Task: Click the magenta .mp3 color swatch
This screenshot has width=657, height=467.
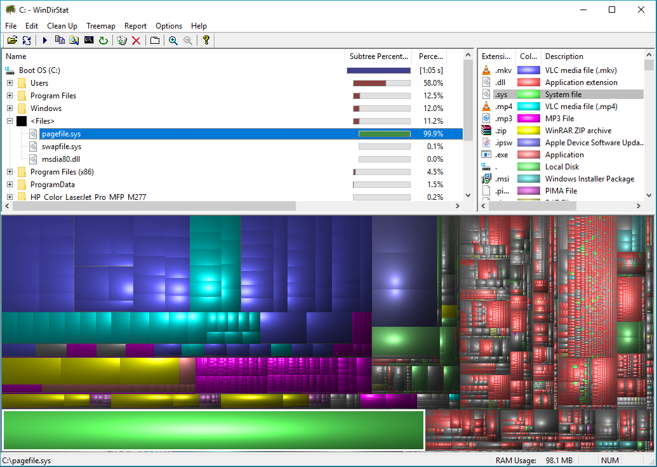Action: pyautogui.click(x=528, y=119)
